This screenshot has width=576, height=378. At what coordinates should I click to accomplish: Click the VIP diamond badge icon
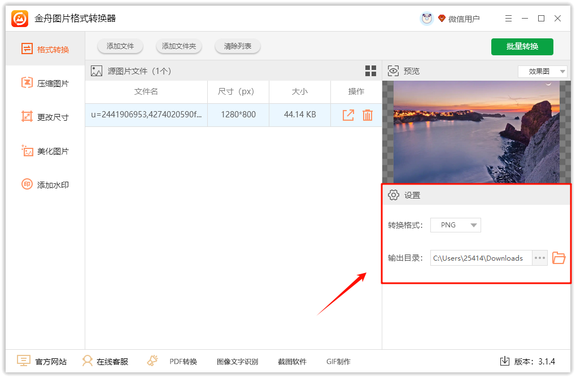tap(442, 19)
